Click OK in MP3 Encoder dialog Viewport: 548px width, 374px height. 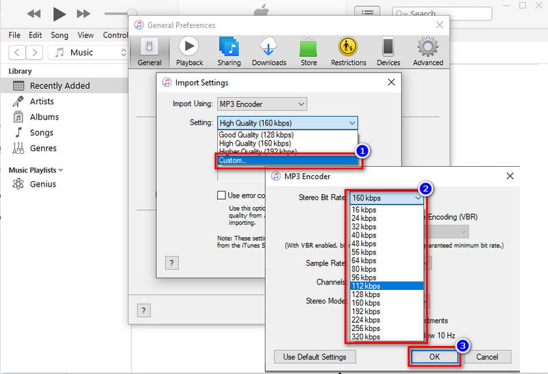click(434, 357)
